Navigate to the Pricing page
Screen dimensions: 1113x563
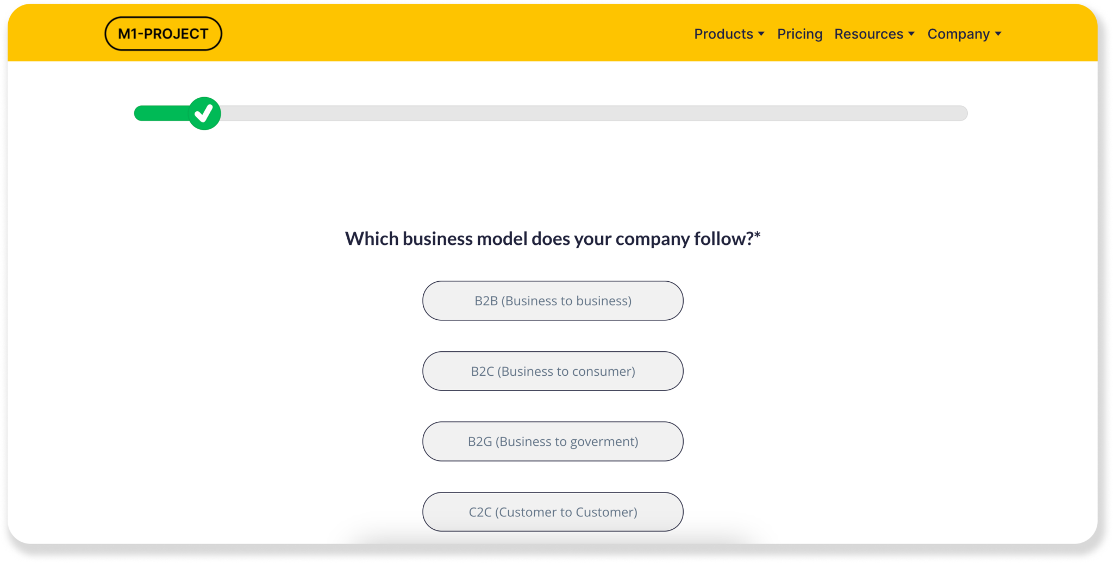(x=799, y=34)
